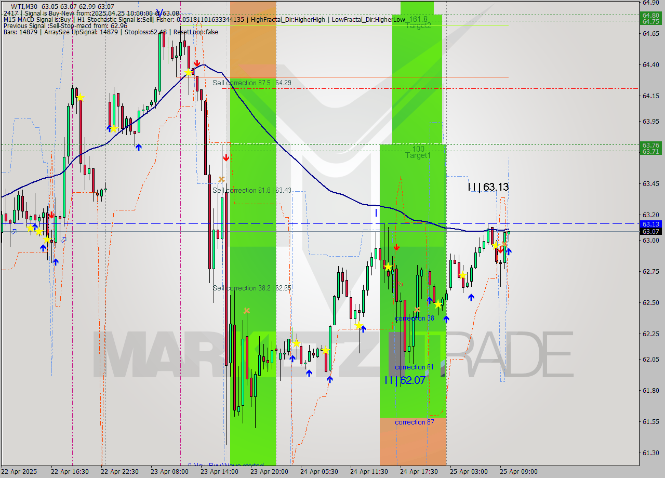665x478 pixels.
Task: Switch to the 24 Apr 11:30 time label
Action: [370, 472]
